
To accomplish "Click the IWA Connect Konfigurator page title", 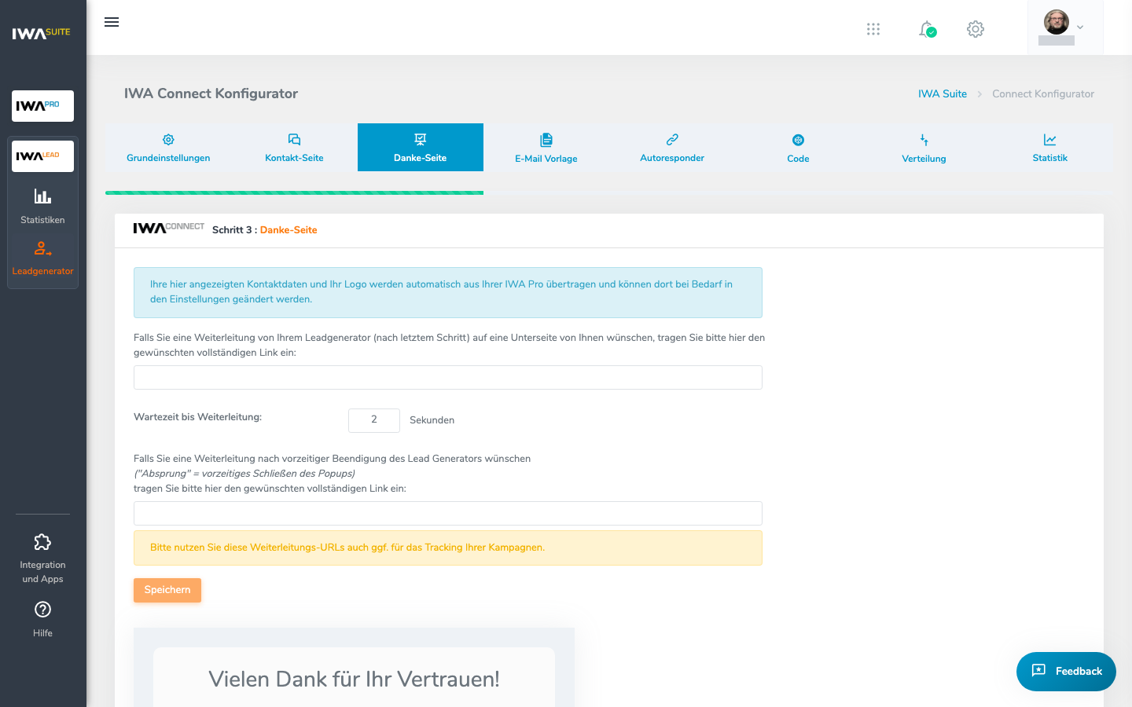I will [x=211, y=93].
